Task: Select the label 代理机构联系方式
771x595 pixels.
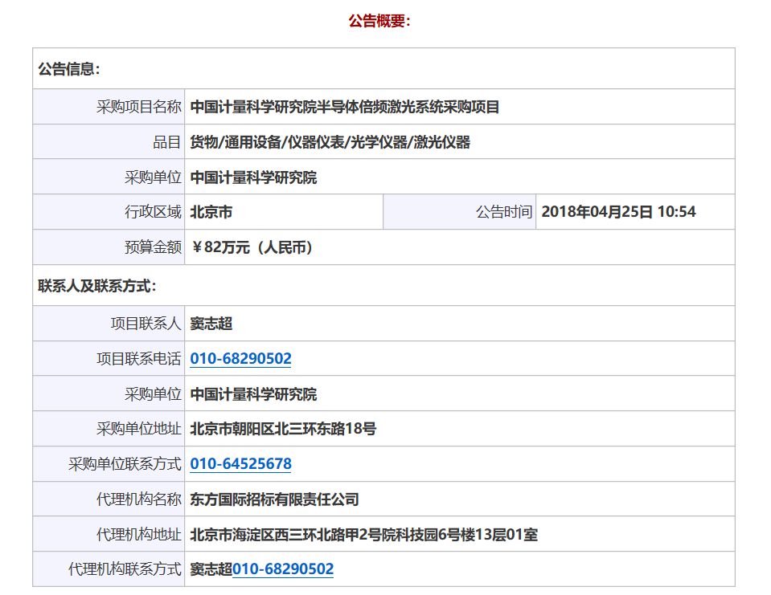Action: pos(125,569)
